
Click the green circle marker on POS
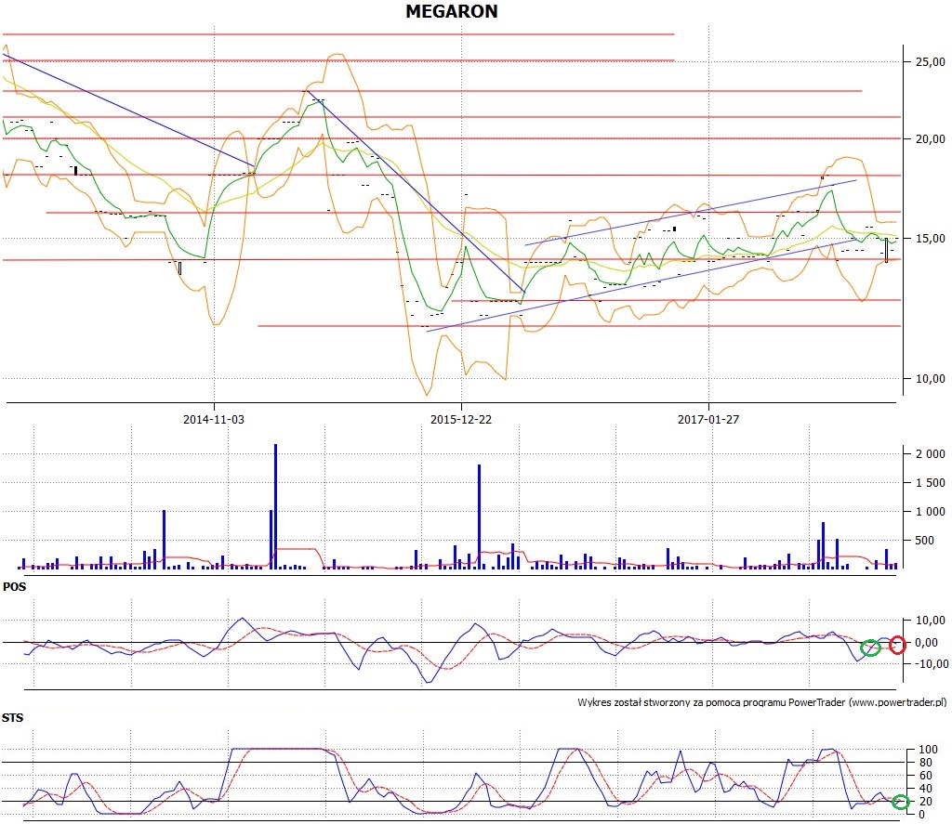tap(870, 647)
